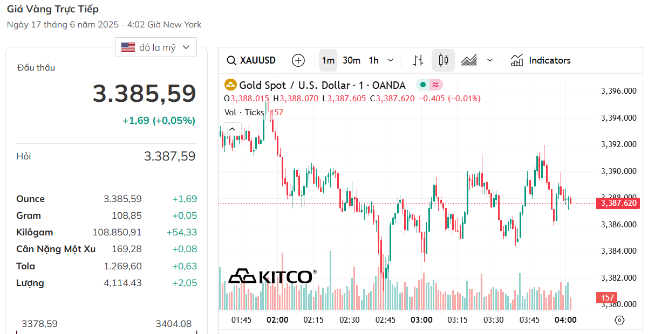The height and width of the screenshot is (334, 648).
Task: Click the 03:00 time axis marker
Action: point(421,320)
